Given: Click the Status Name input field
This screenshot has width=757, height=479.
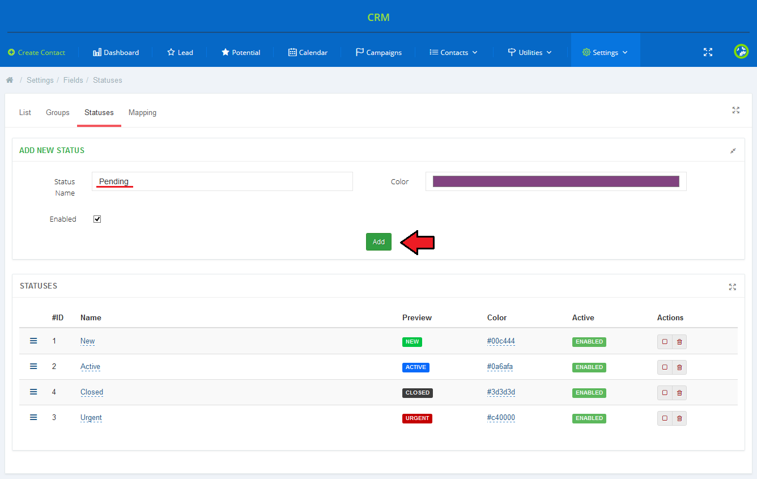Looking at the screenshot, I should tap(222, 181).
